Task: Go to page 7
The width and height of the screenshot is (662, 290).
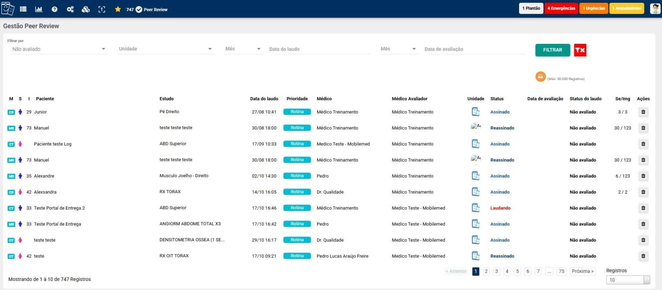Action: pos(538,271)
